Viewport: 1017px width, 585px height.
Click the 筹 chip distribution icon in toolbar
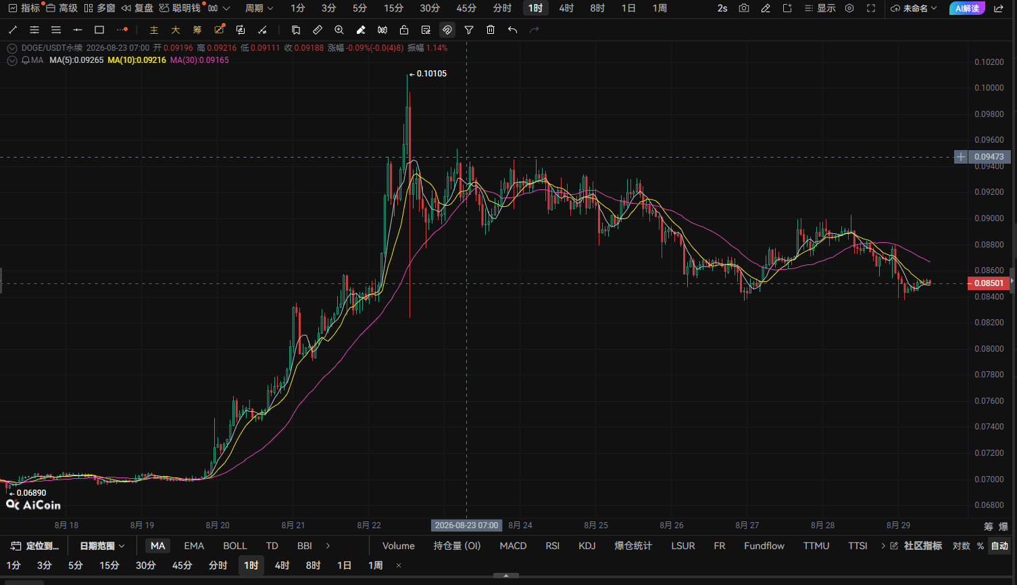[197, 30]
